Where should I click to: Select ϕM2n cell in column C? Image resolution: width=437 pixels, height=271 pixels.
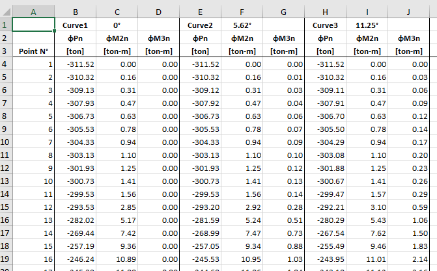tap(117, 38)
